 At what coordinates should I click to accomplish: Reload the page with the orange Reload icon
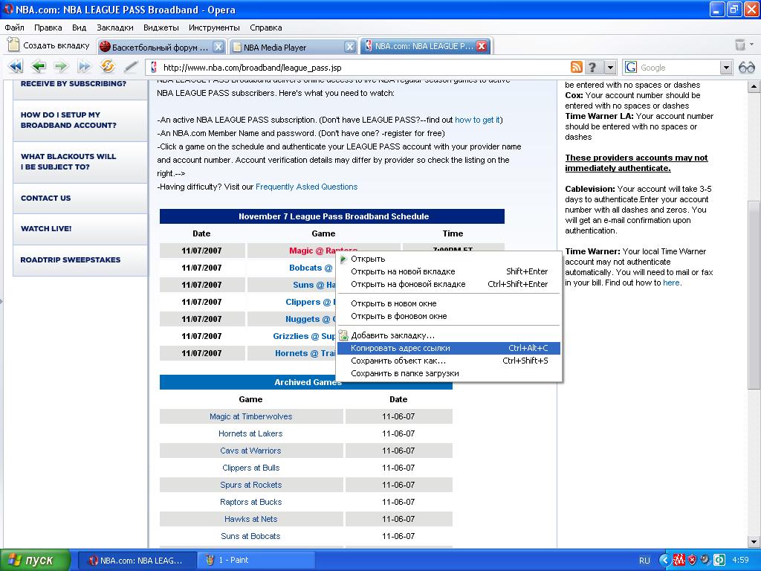click(107, 66)
